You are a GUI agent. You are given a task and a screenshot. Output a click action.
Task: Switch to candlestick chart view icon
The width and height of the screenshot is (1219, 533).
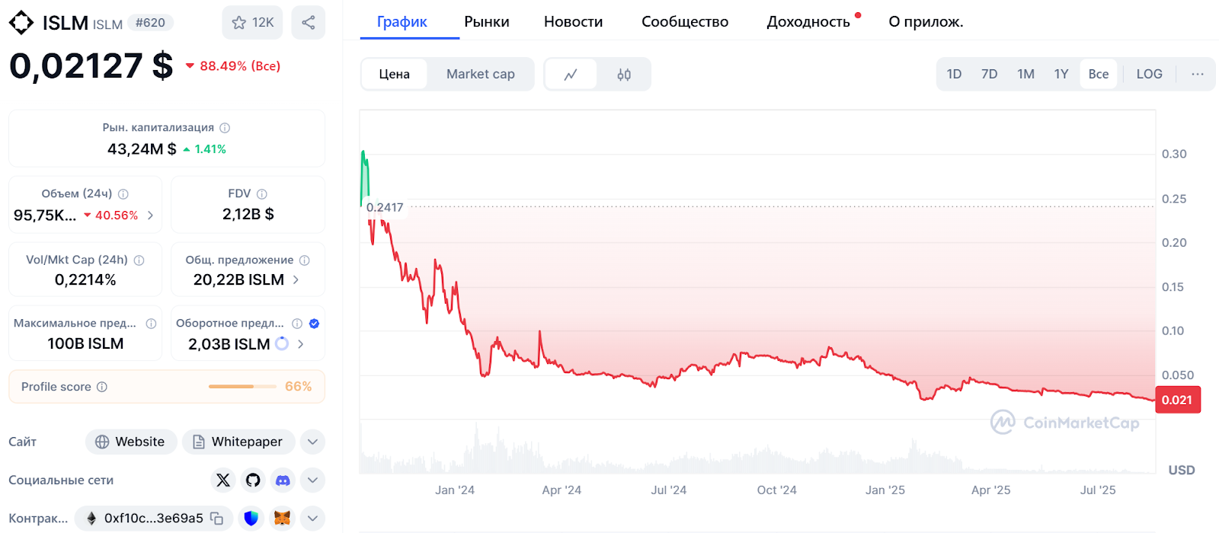[624, 75]
